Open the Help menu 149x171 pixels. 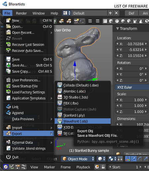(54, 13)
